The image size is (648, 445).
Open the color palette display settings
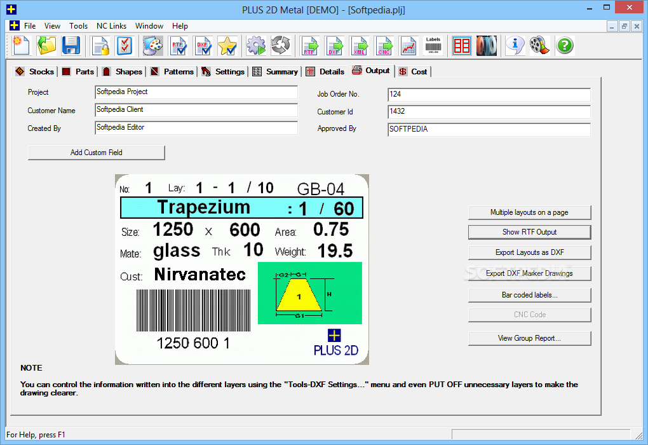click(x=153, y=46)
